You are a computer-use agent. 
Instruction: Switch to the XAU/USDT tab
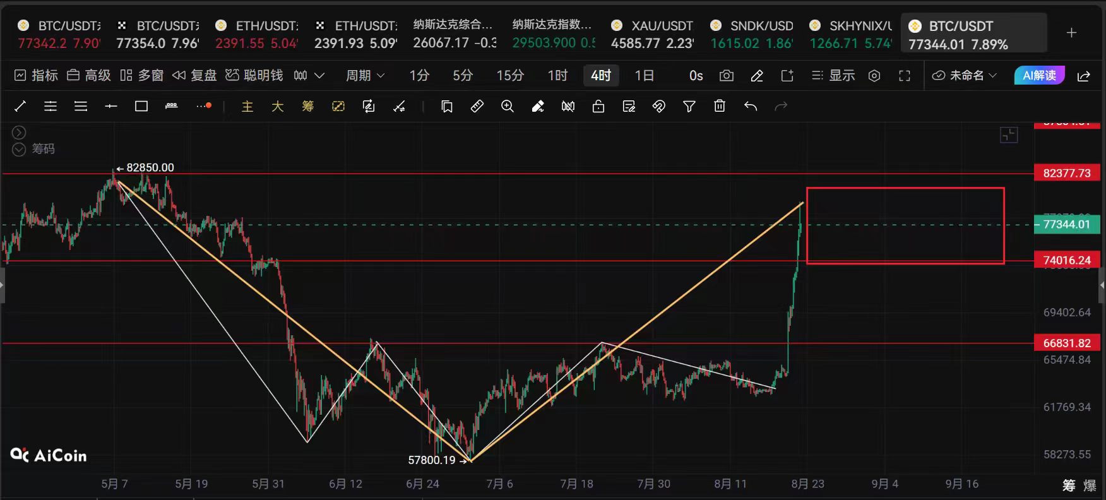point(653,34)
